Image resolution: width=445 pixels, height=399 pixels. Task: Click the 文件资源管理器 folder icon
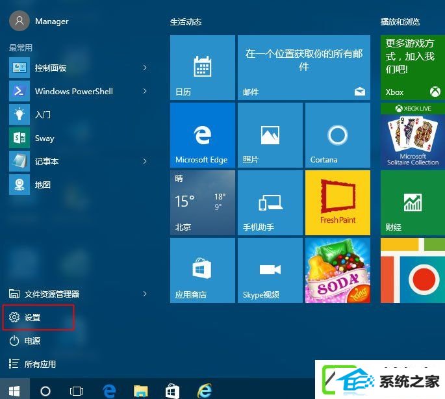(14, 294)
